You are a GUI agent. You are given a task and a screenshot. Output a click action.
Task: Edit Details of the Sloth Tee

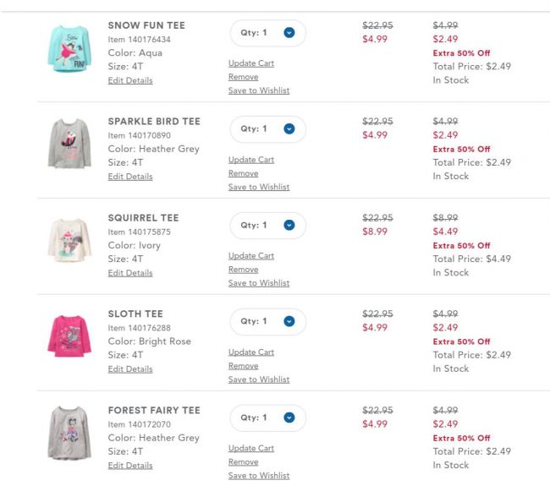[130, 369]
